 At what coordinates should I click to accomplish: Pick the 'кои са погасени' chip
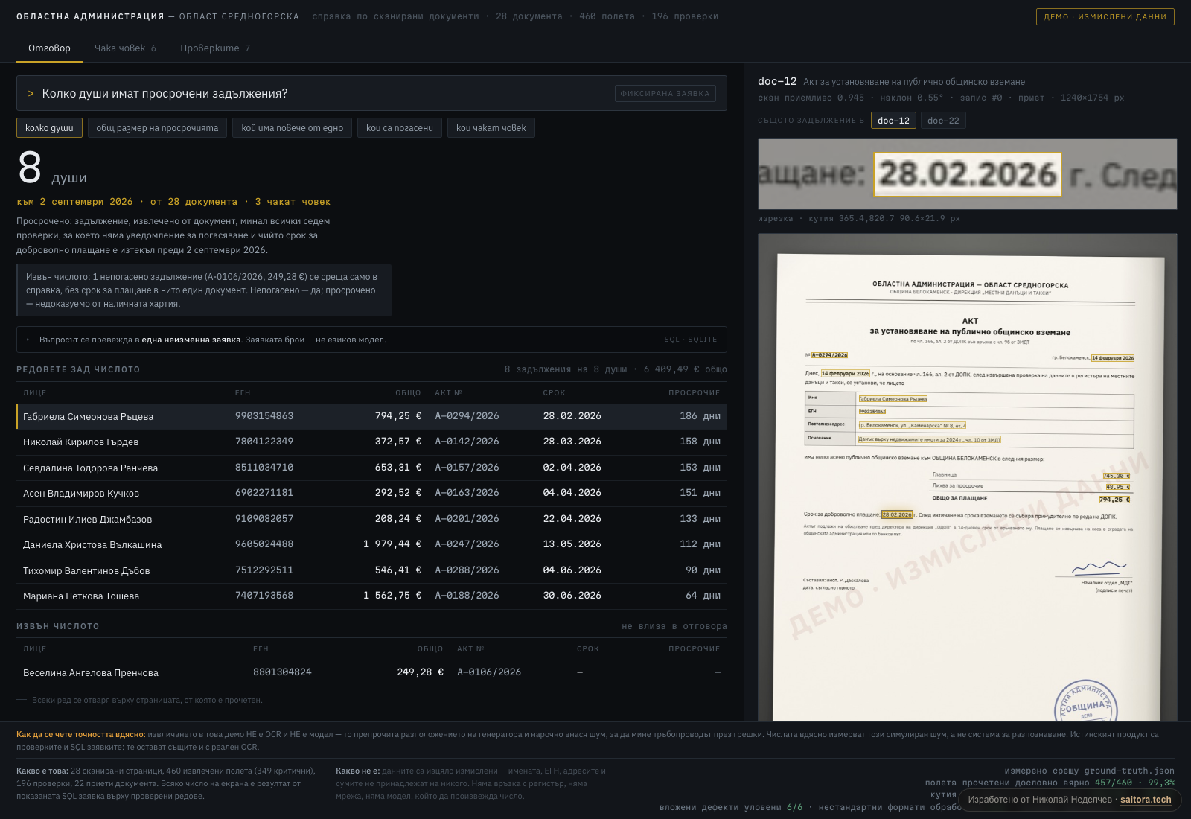coord(400,128)
